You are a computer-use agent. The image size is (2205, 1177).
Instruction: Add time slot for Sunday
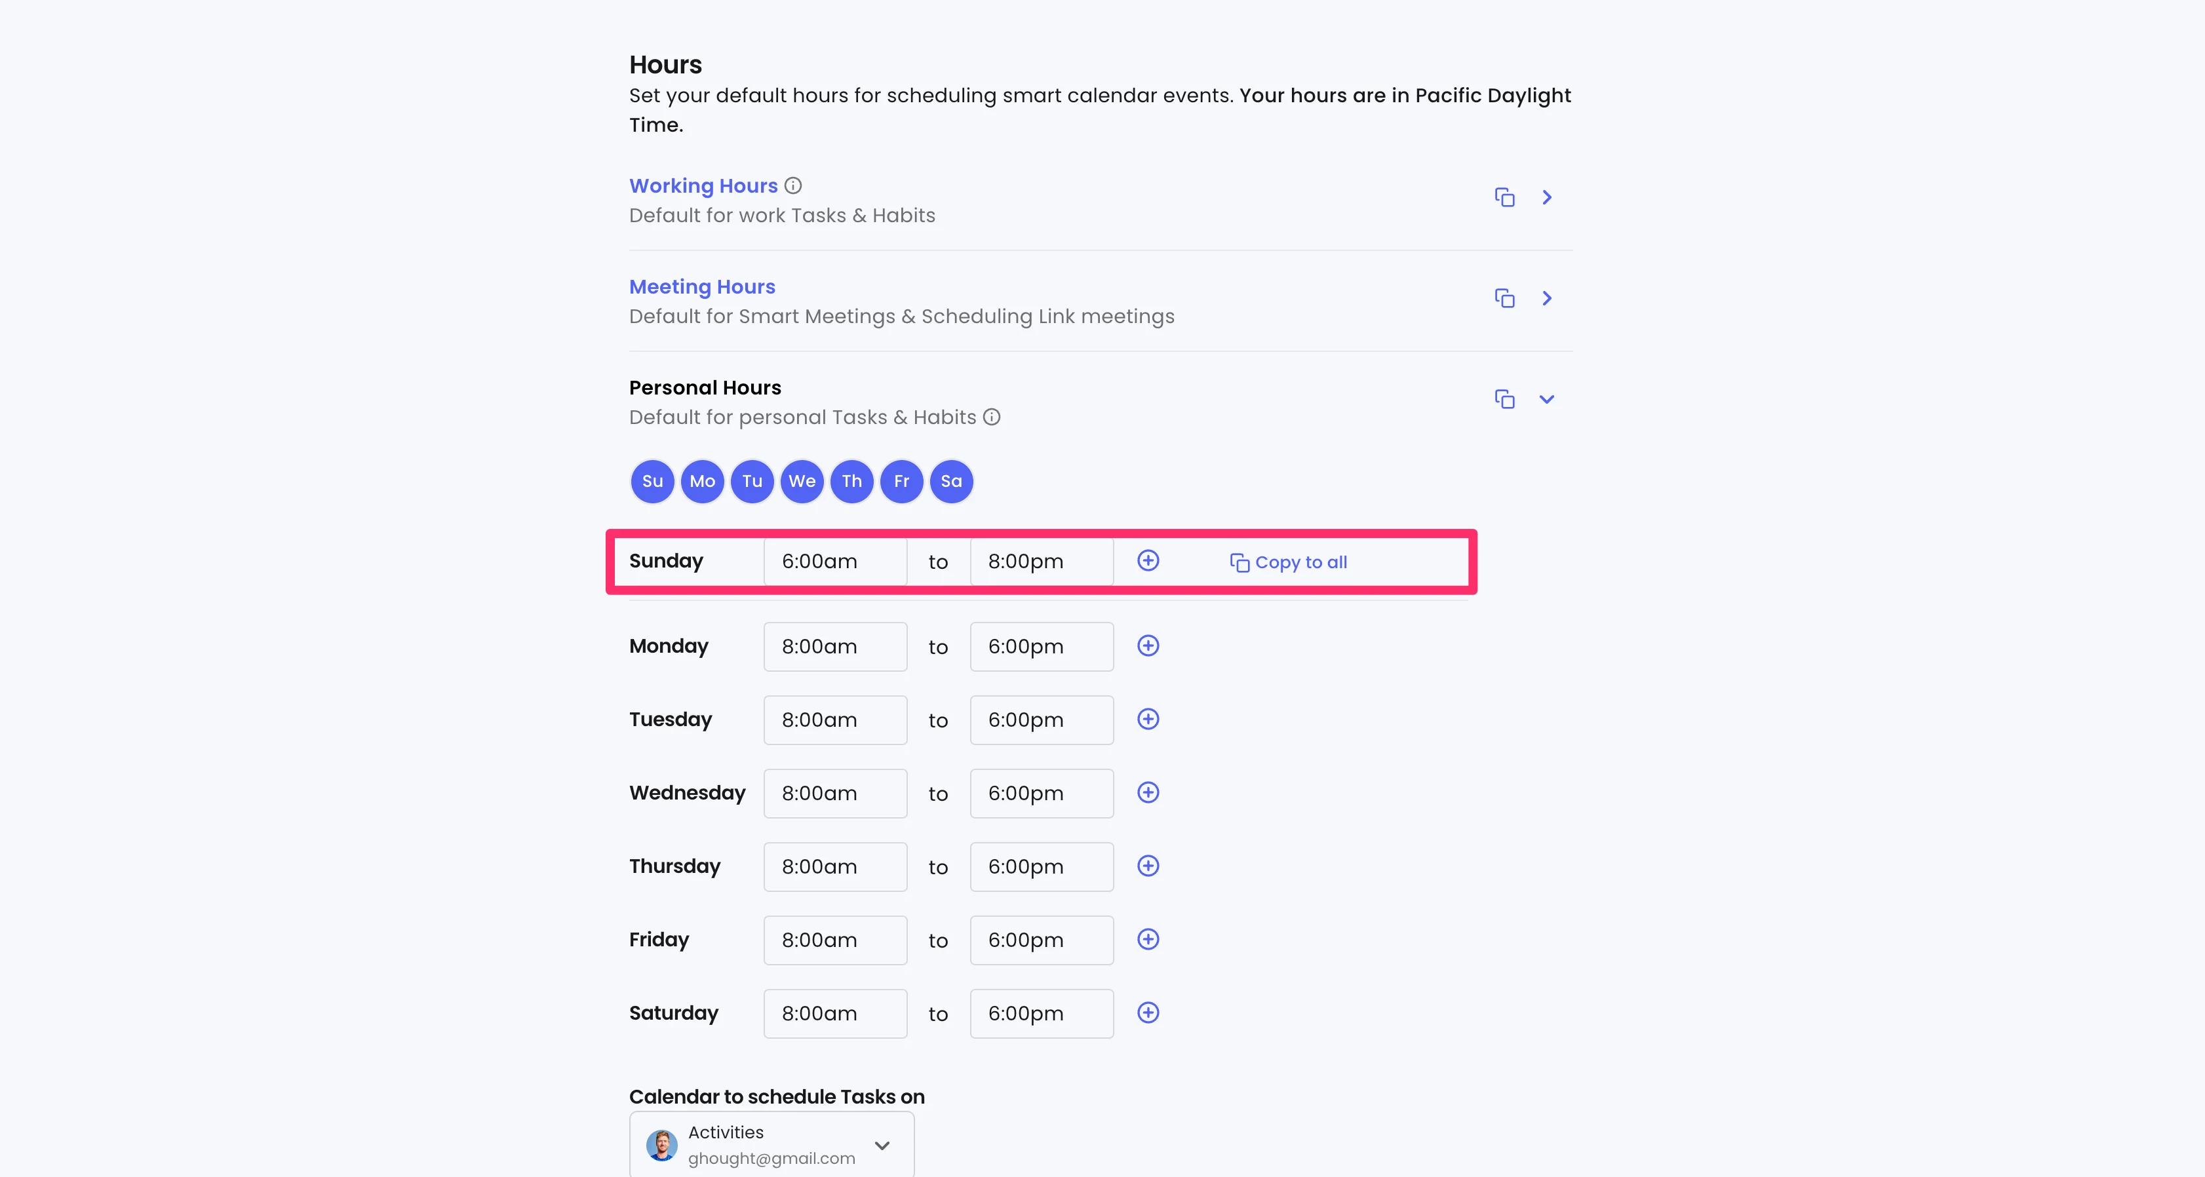(1148, 561)
